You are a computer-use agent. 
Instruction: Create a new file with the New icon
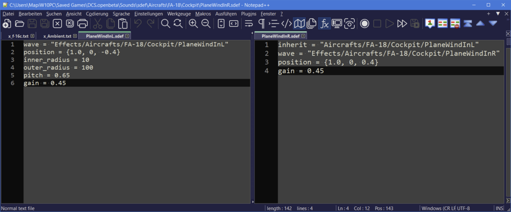point(7,23)
